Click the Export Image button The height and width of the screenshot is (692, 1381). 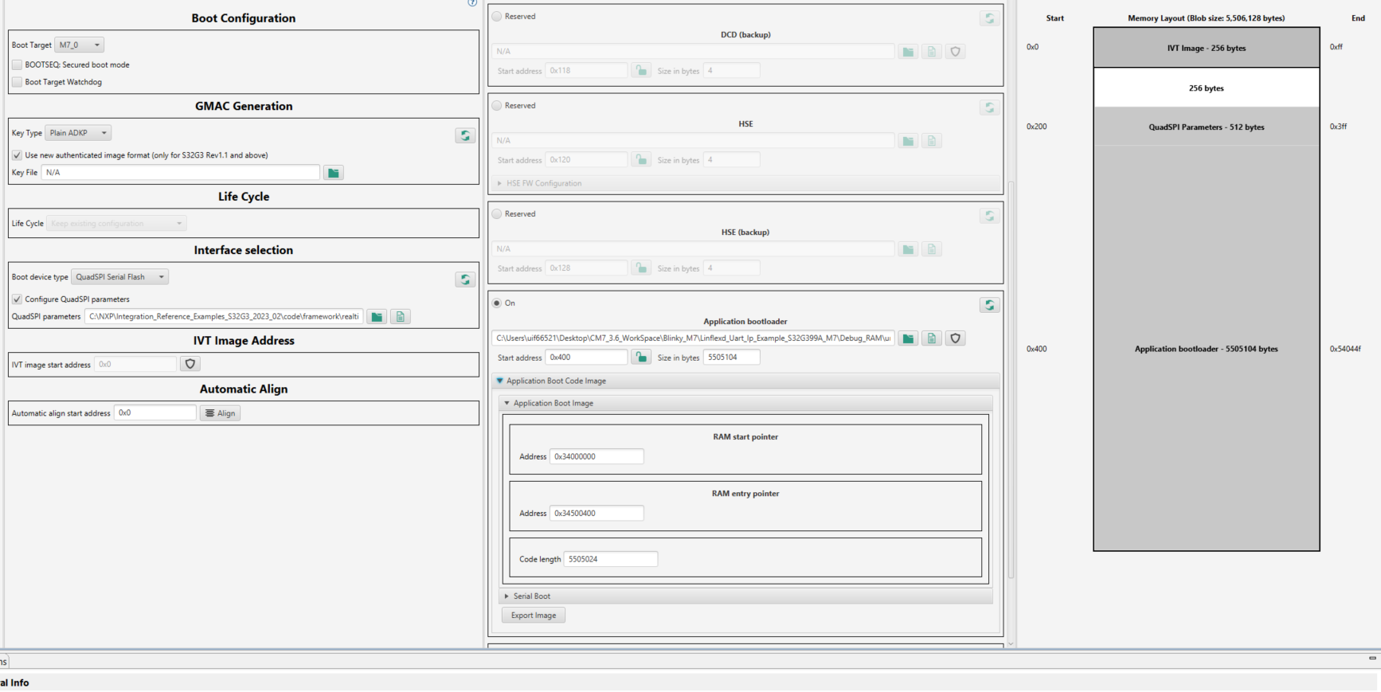point(534,616)
